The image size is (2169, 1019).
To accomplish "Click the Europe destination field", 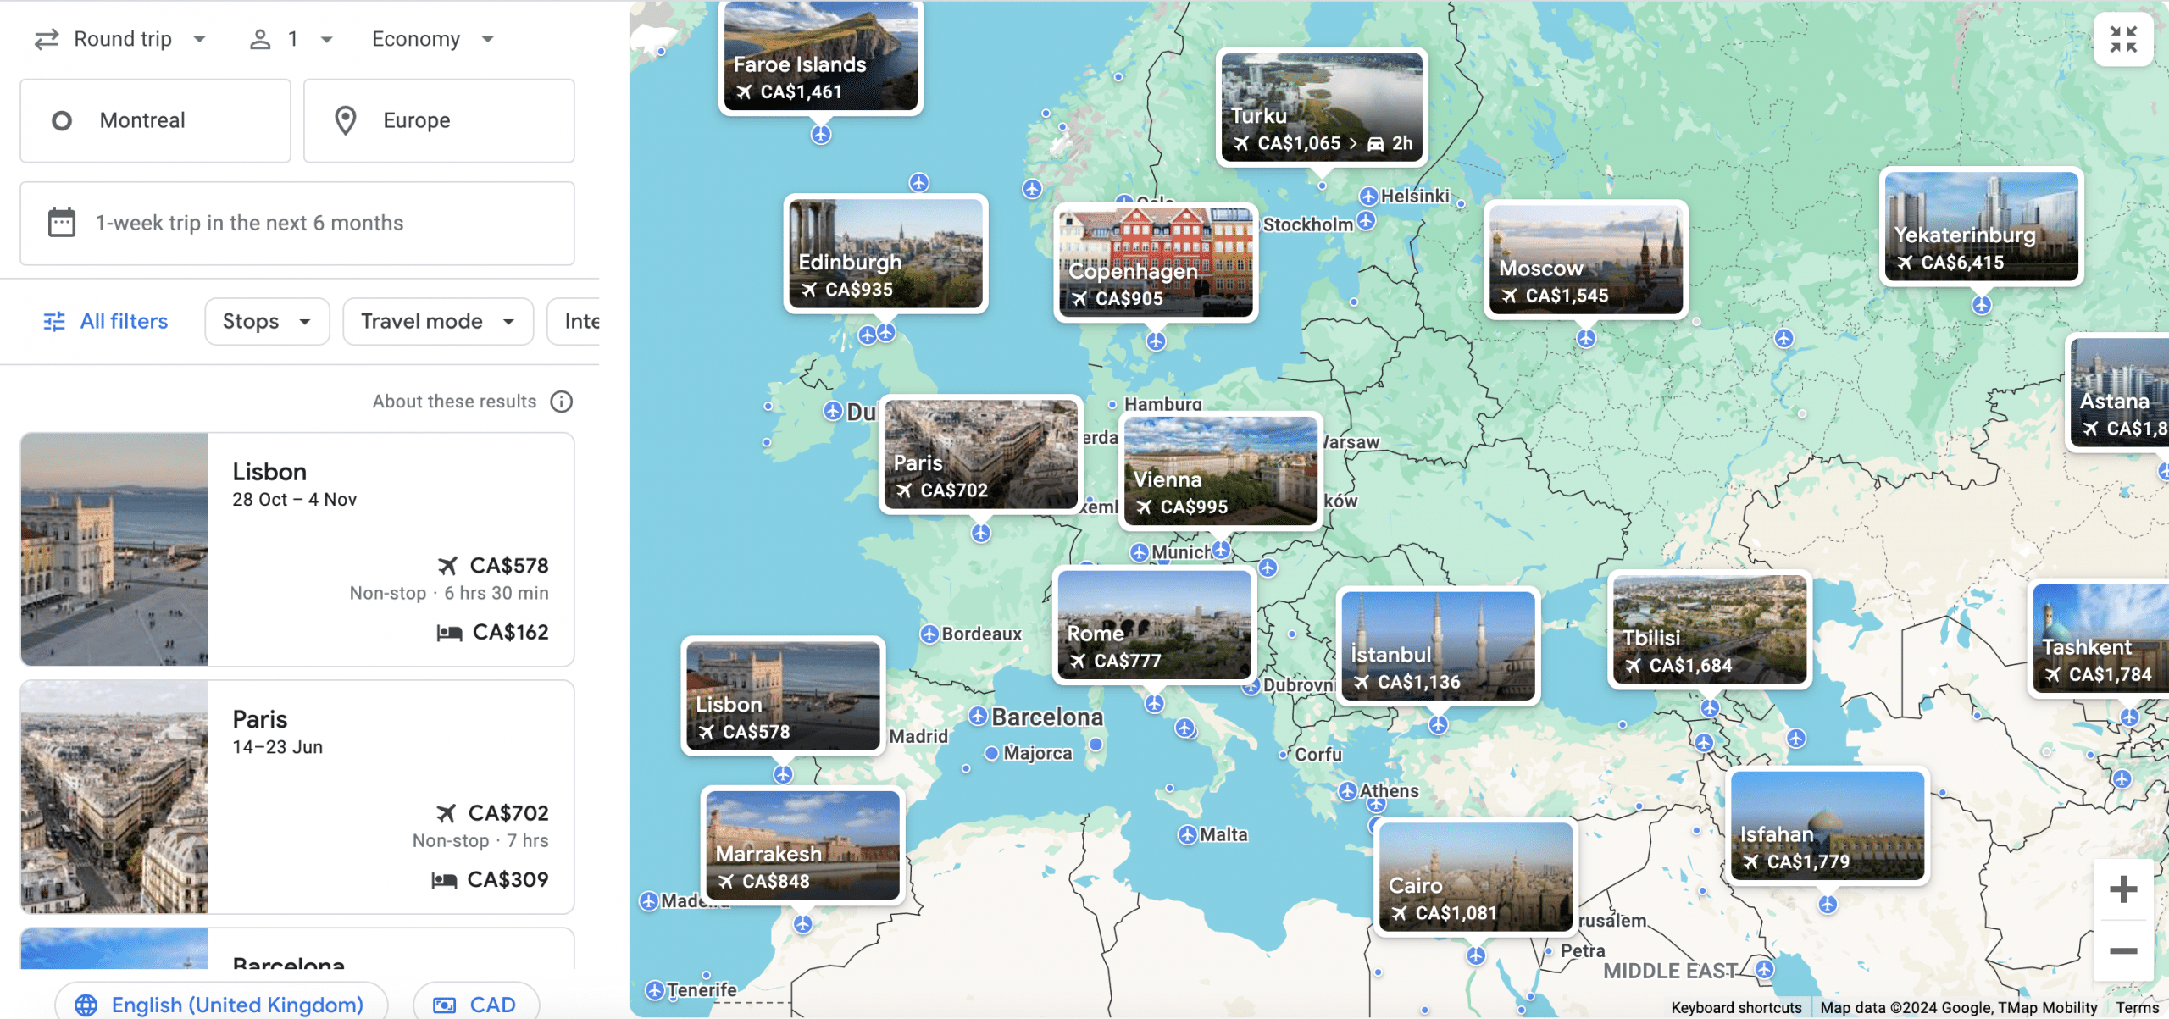I will 439,120.
